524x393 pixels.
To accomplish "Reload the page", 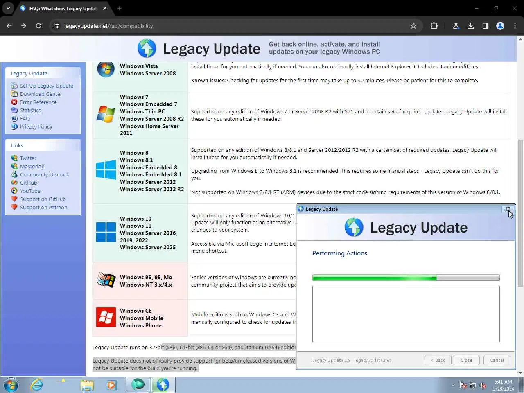I will pyautogui.click(x=38, y=26).
